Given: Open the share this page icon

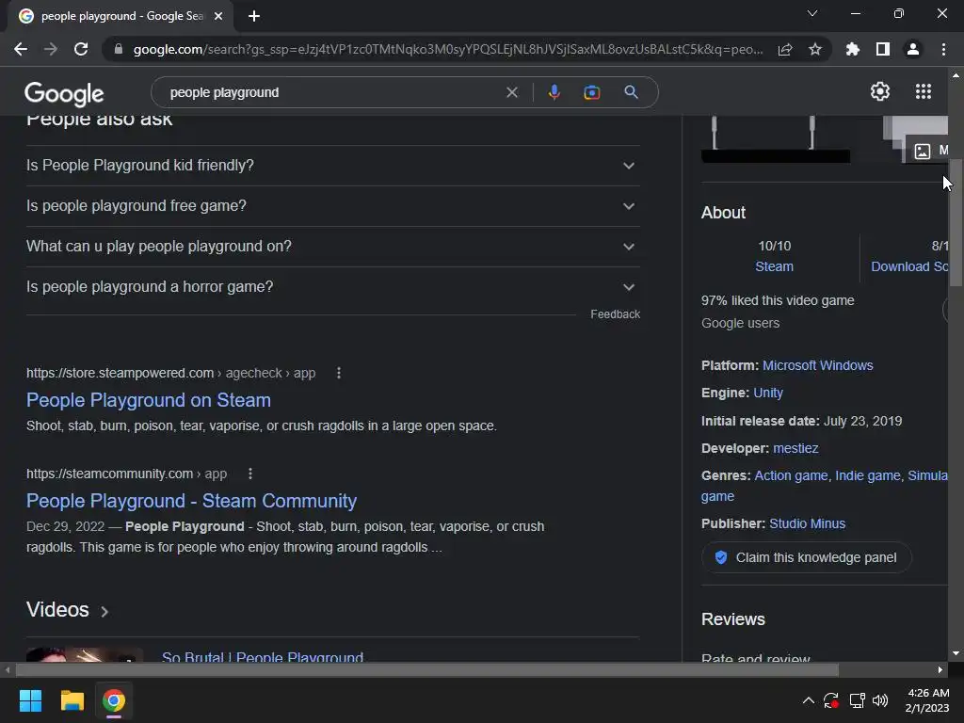Looking at the screenshot, I should [x=785, y=50].
